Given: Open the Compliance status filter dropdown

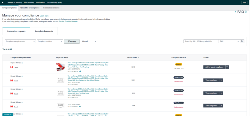Looking at the screenshot, I should coord(50,41).
